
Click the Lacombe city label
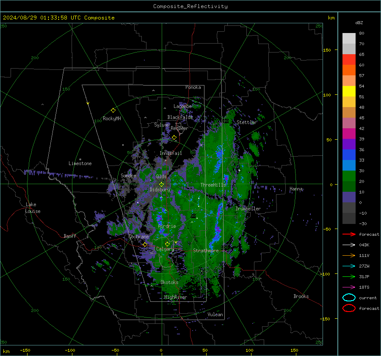pos(182,106)
